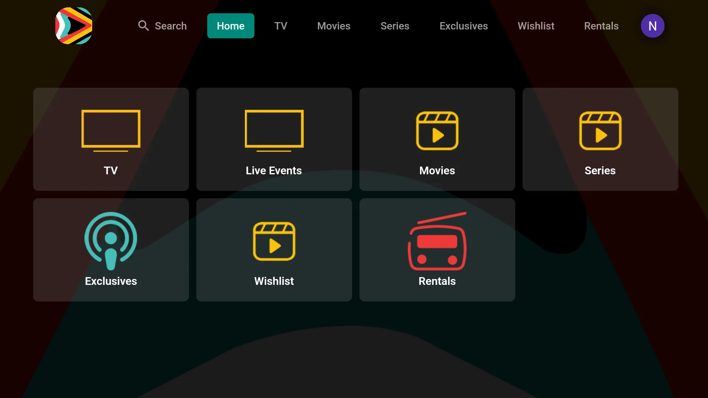The height and width of the screenshot is (398, 708).
Task: Open the Rentals section
Action: coord(437,249)
